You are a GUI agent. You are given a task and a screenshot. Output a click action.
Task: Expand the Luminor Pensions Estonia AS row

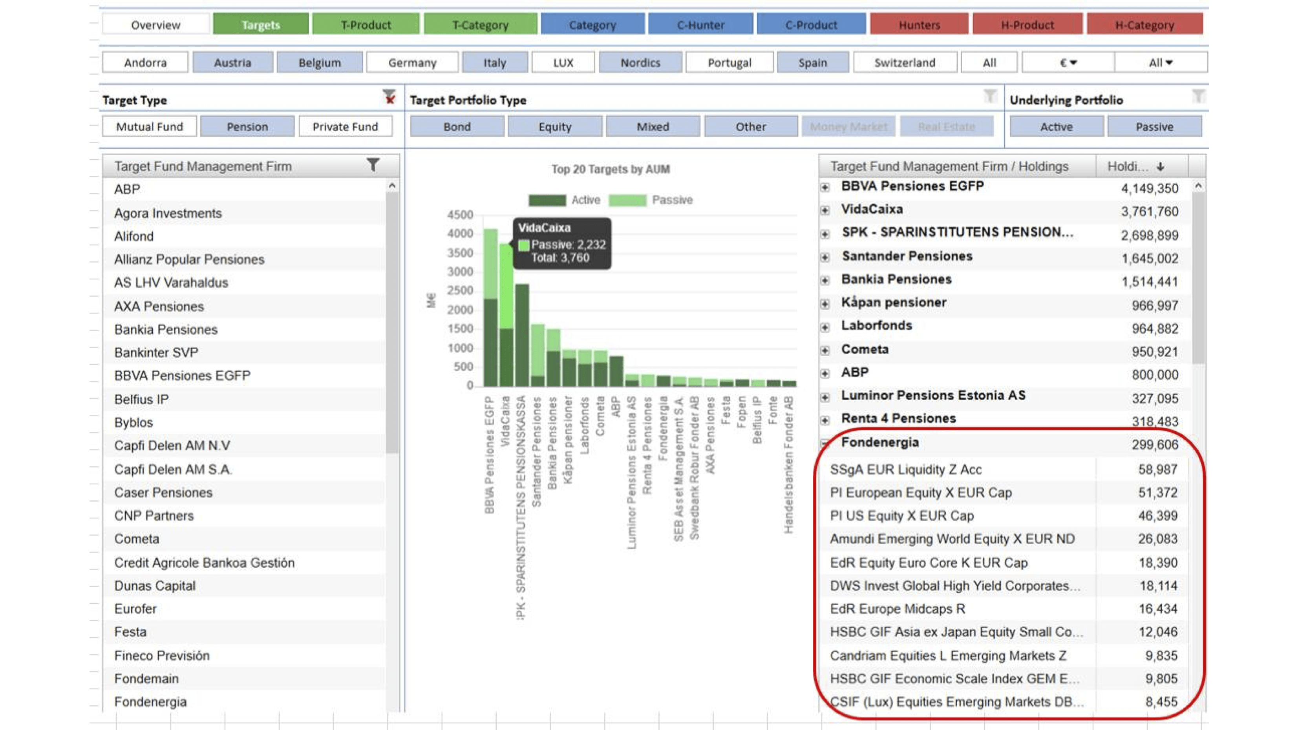coord(825,397)
